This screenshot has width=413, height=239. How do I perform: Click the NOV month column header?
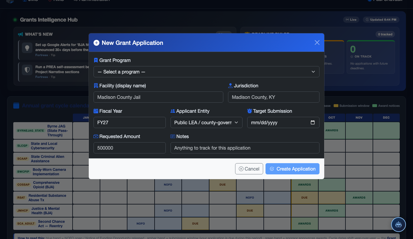pos(359,117)
